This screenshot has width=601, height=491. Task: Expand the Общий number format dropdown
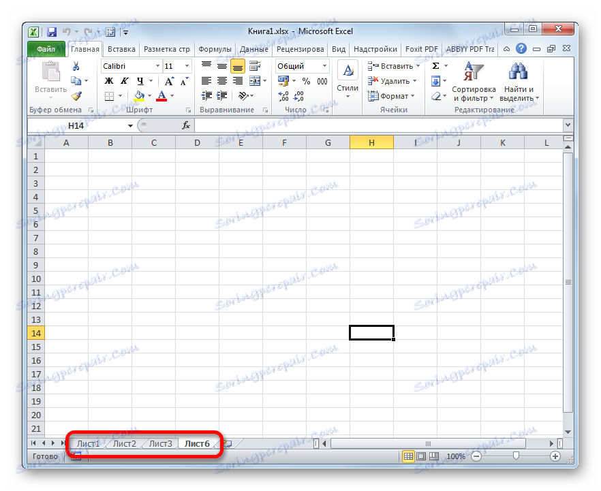[324, 66]
